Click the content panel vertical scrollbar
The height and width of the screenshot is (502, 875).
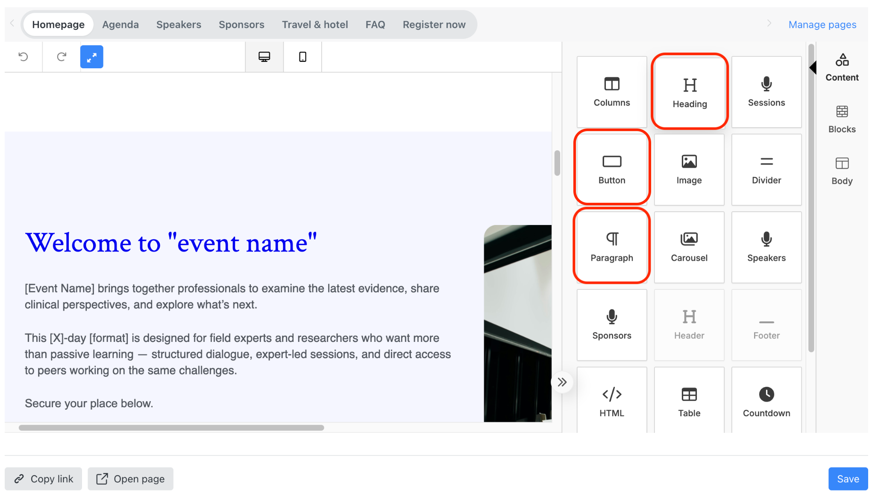pyautogui.click(x=811, y=198)
